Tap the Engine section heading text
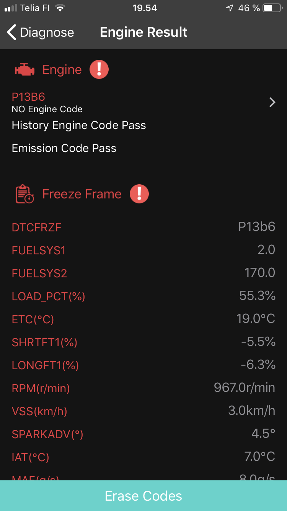This screenshot has width=287, height=511. point(62,70)
